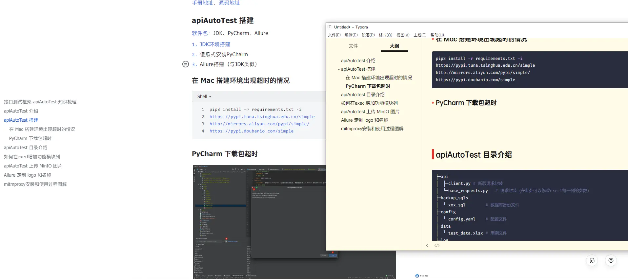Open Typora 格式(O) menu
This screenshot has height=279, width=628.
pyautogui.click(x=385, y=35)
